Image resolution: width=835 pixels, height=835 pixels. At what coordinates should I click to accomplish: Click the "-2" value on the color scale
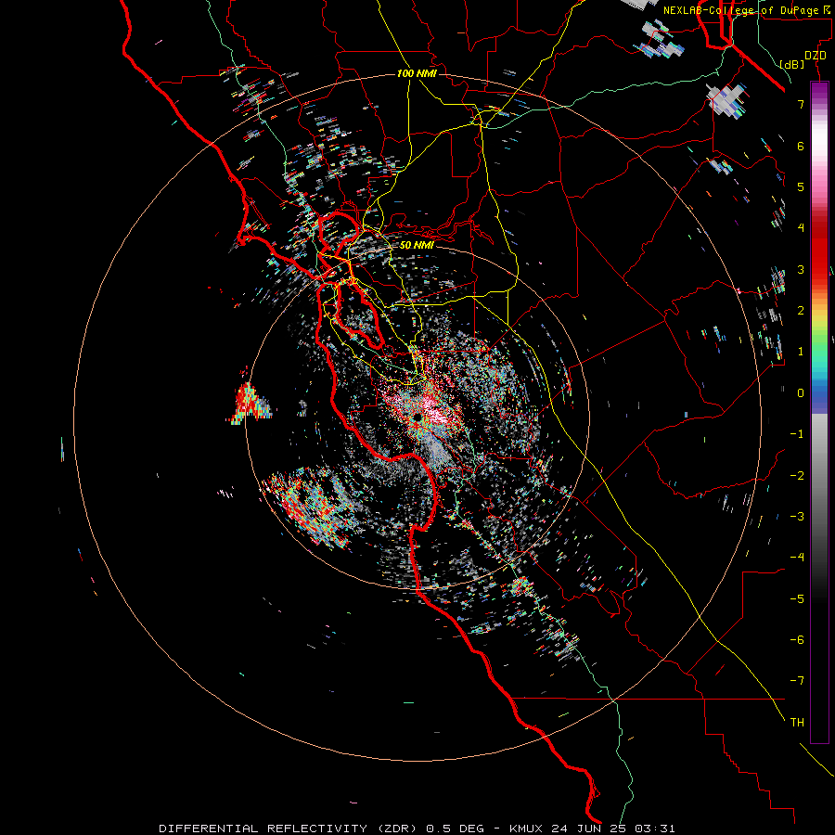[x=797, y=476]
